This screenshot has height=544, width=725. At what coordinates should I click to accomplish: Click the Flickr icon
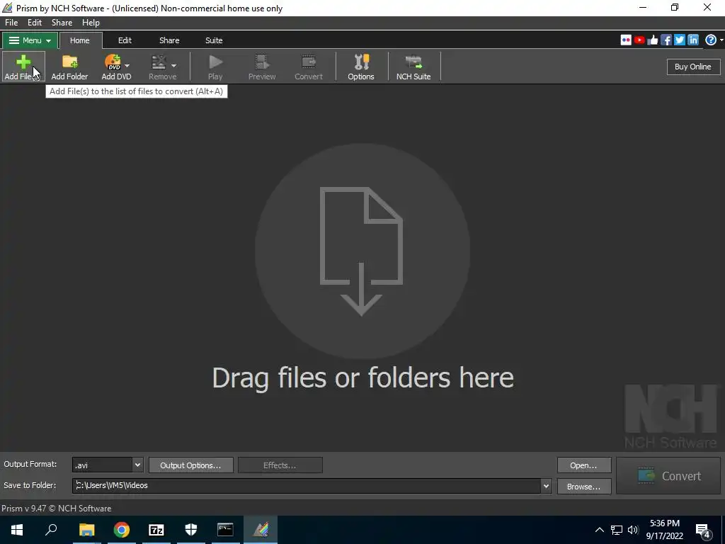tap(626, 40)
